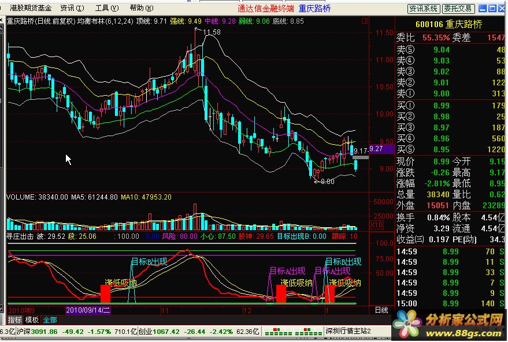Screen dimensions: 508x342
Task: Switch to the 全部 tab
Action: [x=50, y=320]
